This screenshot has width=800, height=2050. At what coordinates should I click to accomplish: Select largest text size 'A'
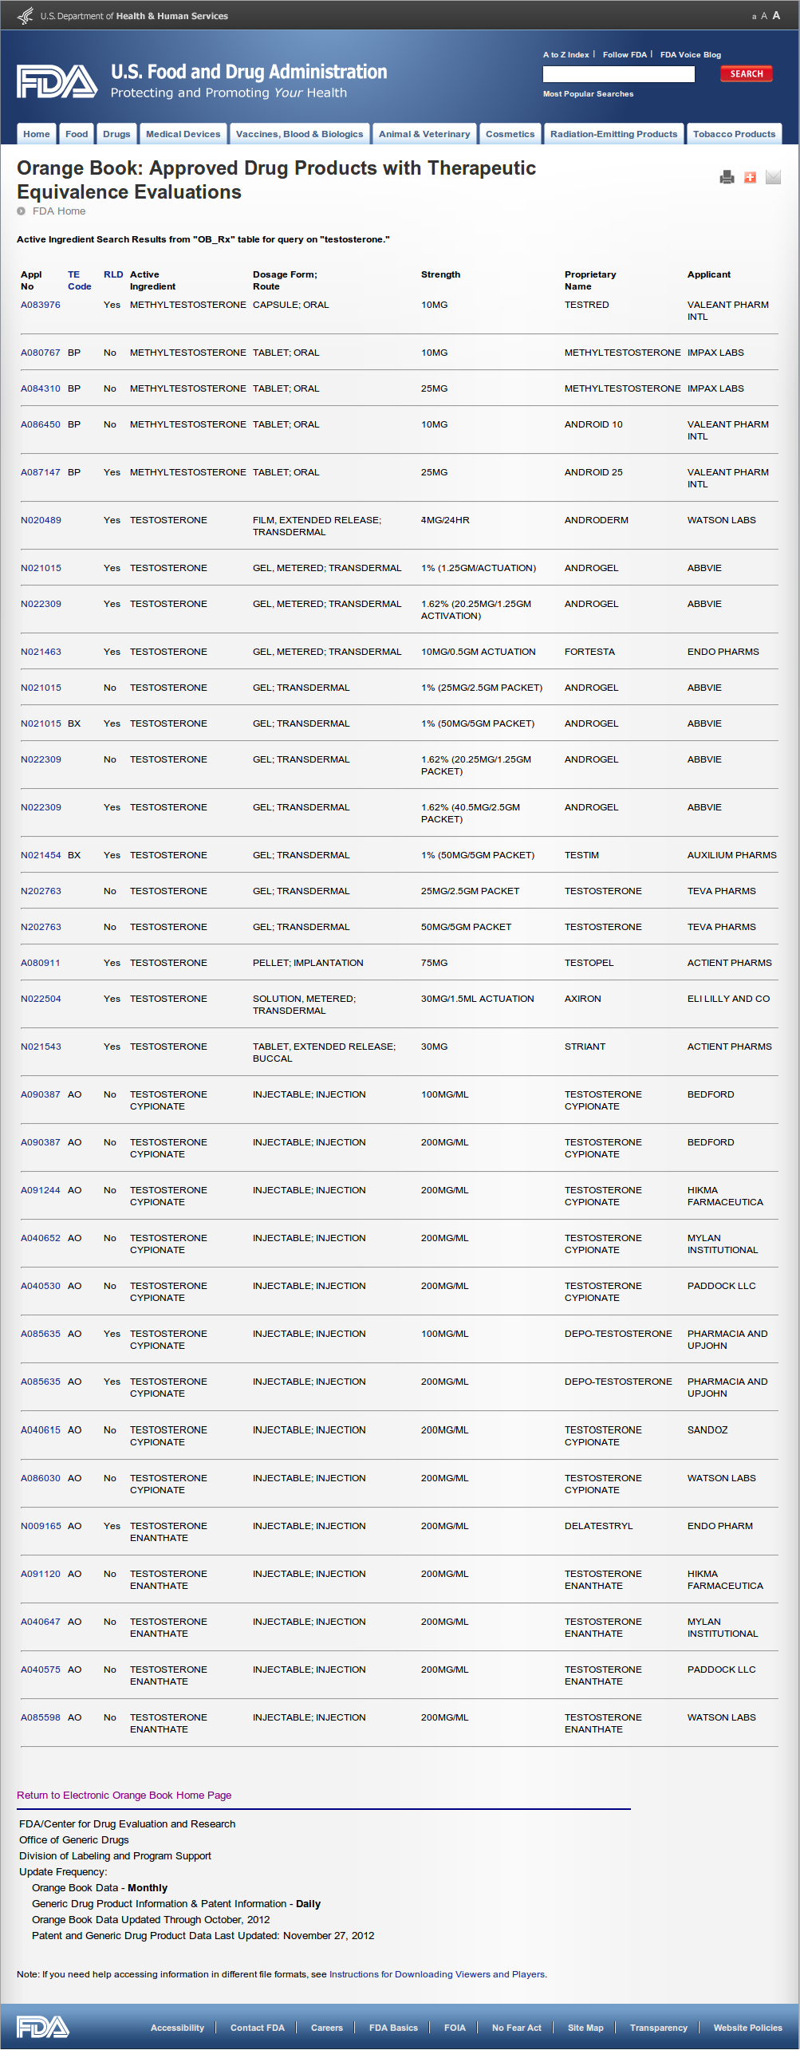point(776,15)
